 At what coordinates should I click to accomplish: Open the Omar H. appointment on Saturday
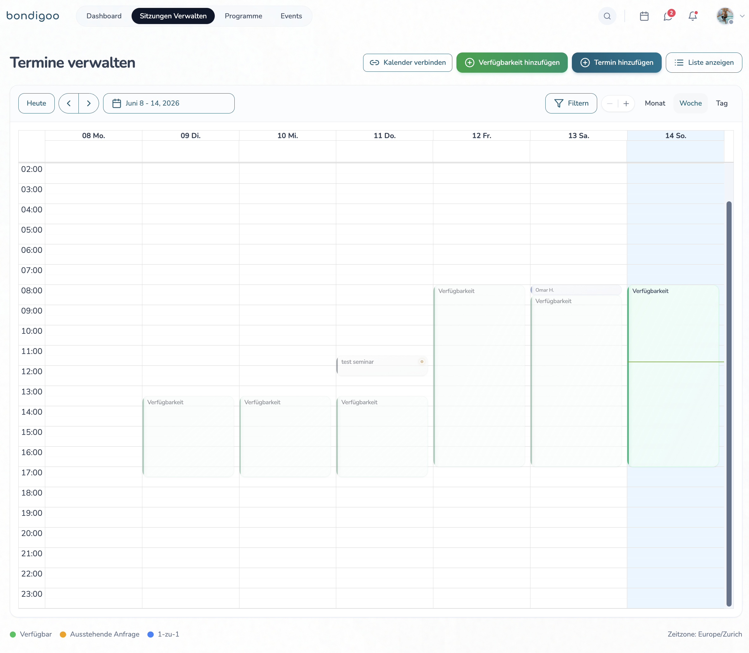576,290
